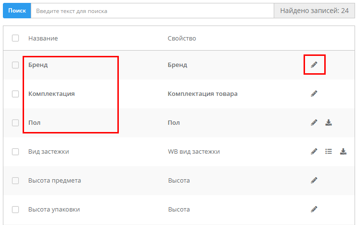Enable checkbox for Вид застежки
Viewport: 356px width, 225px height.
(15, 152)
